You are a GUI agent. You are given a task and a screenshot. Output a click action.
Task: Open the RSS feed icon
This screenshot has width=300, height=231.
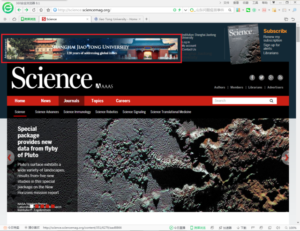point(280,77)
